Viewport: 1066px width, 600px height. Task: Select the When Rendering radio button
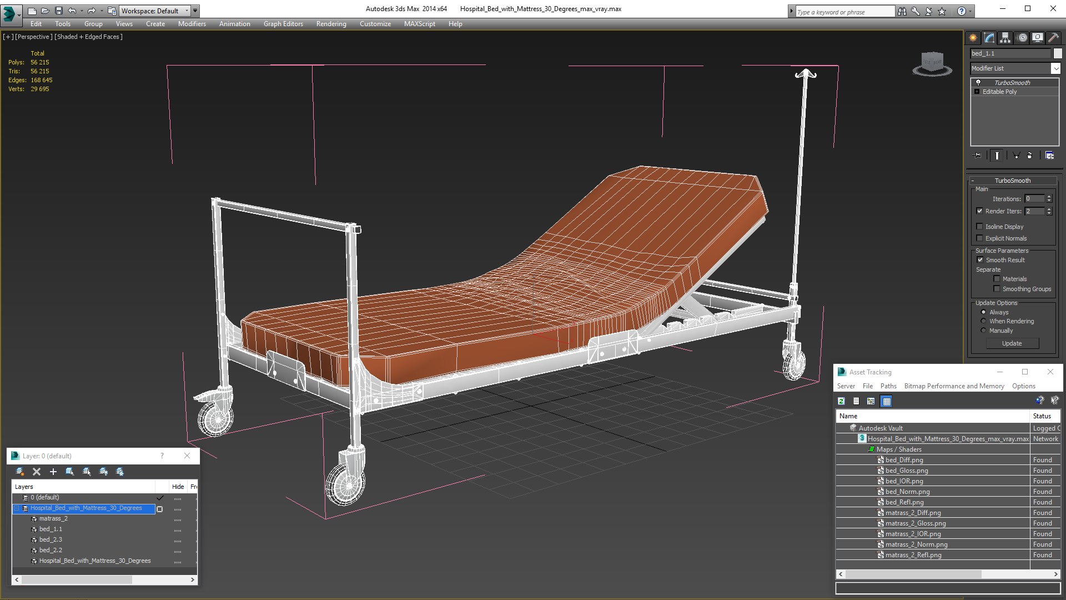pos(983,321)
